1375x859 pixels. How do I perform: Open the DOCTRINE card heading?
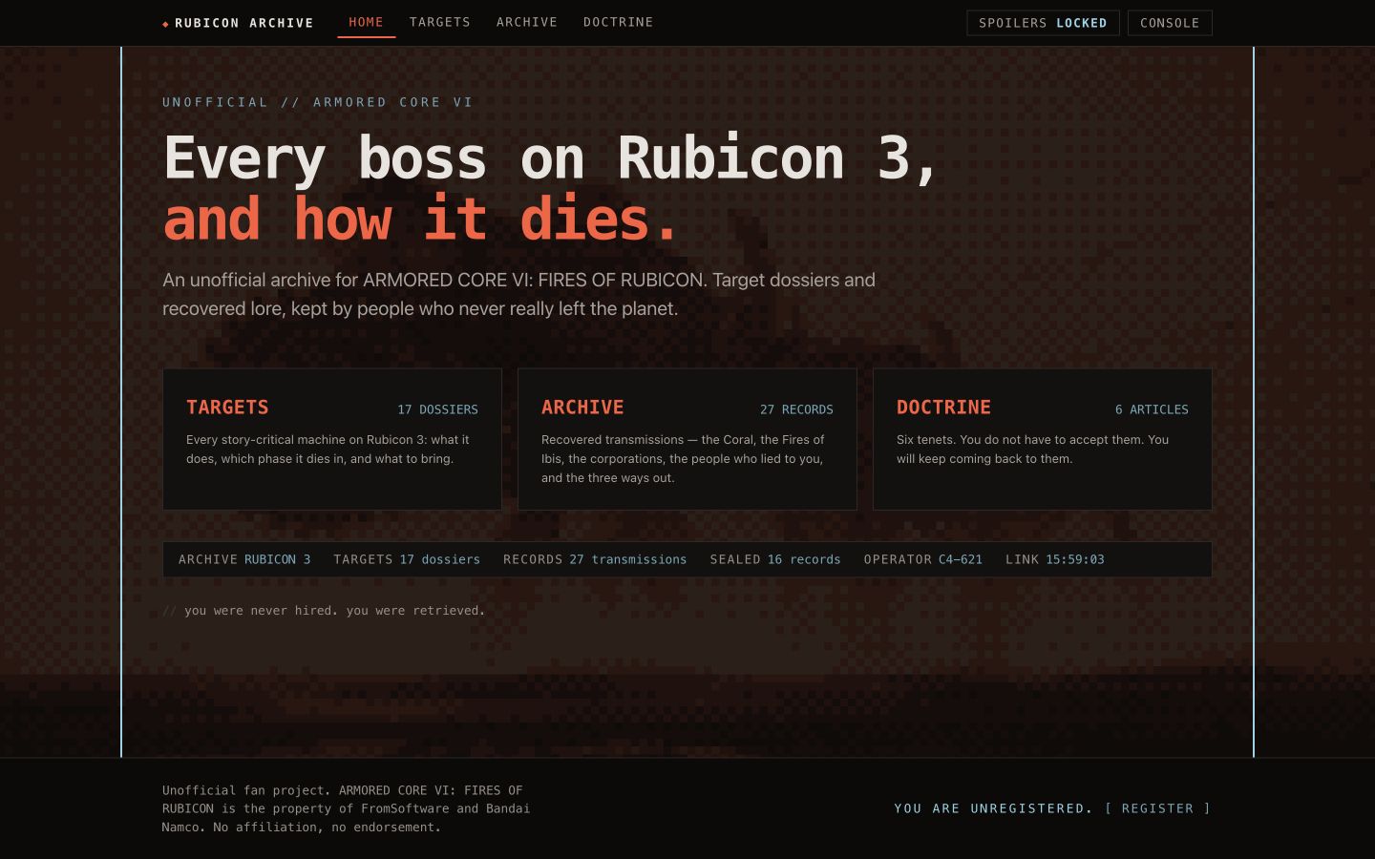(x=943, y=408)
